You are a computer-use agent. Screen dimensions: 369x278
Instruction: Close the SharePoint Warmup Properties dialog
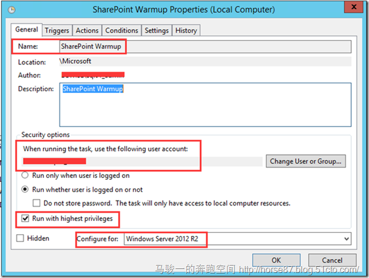tap(354, 7)
